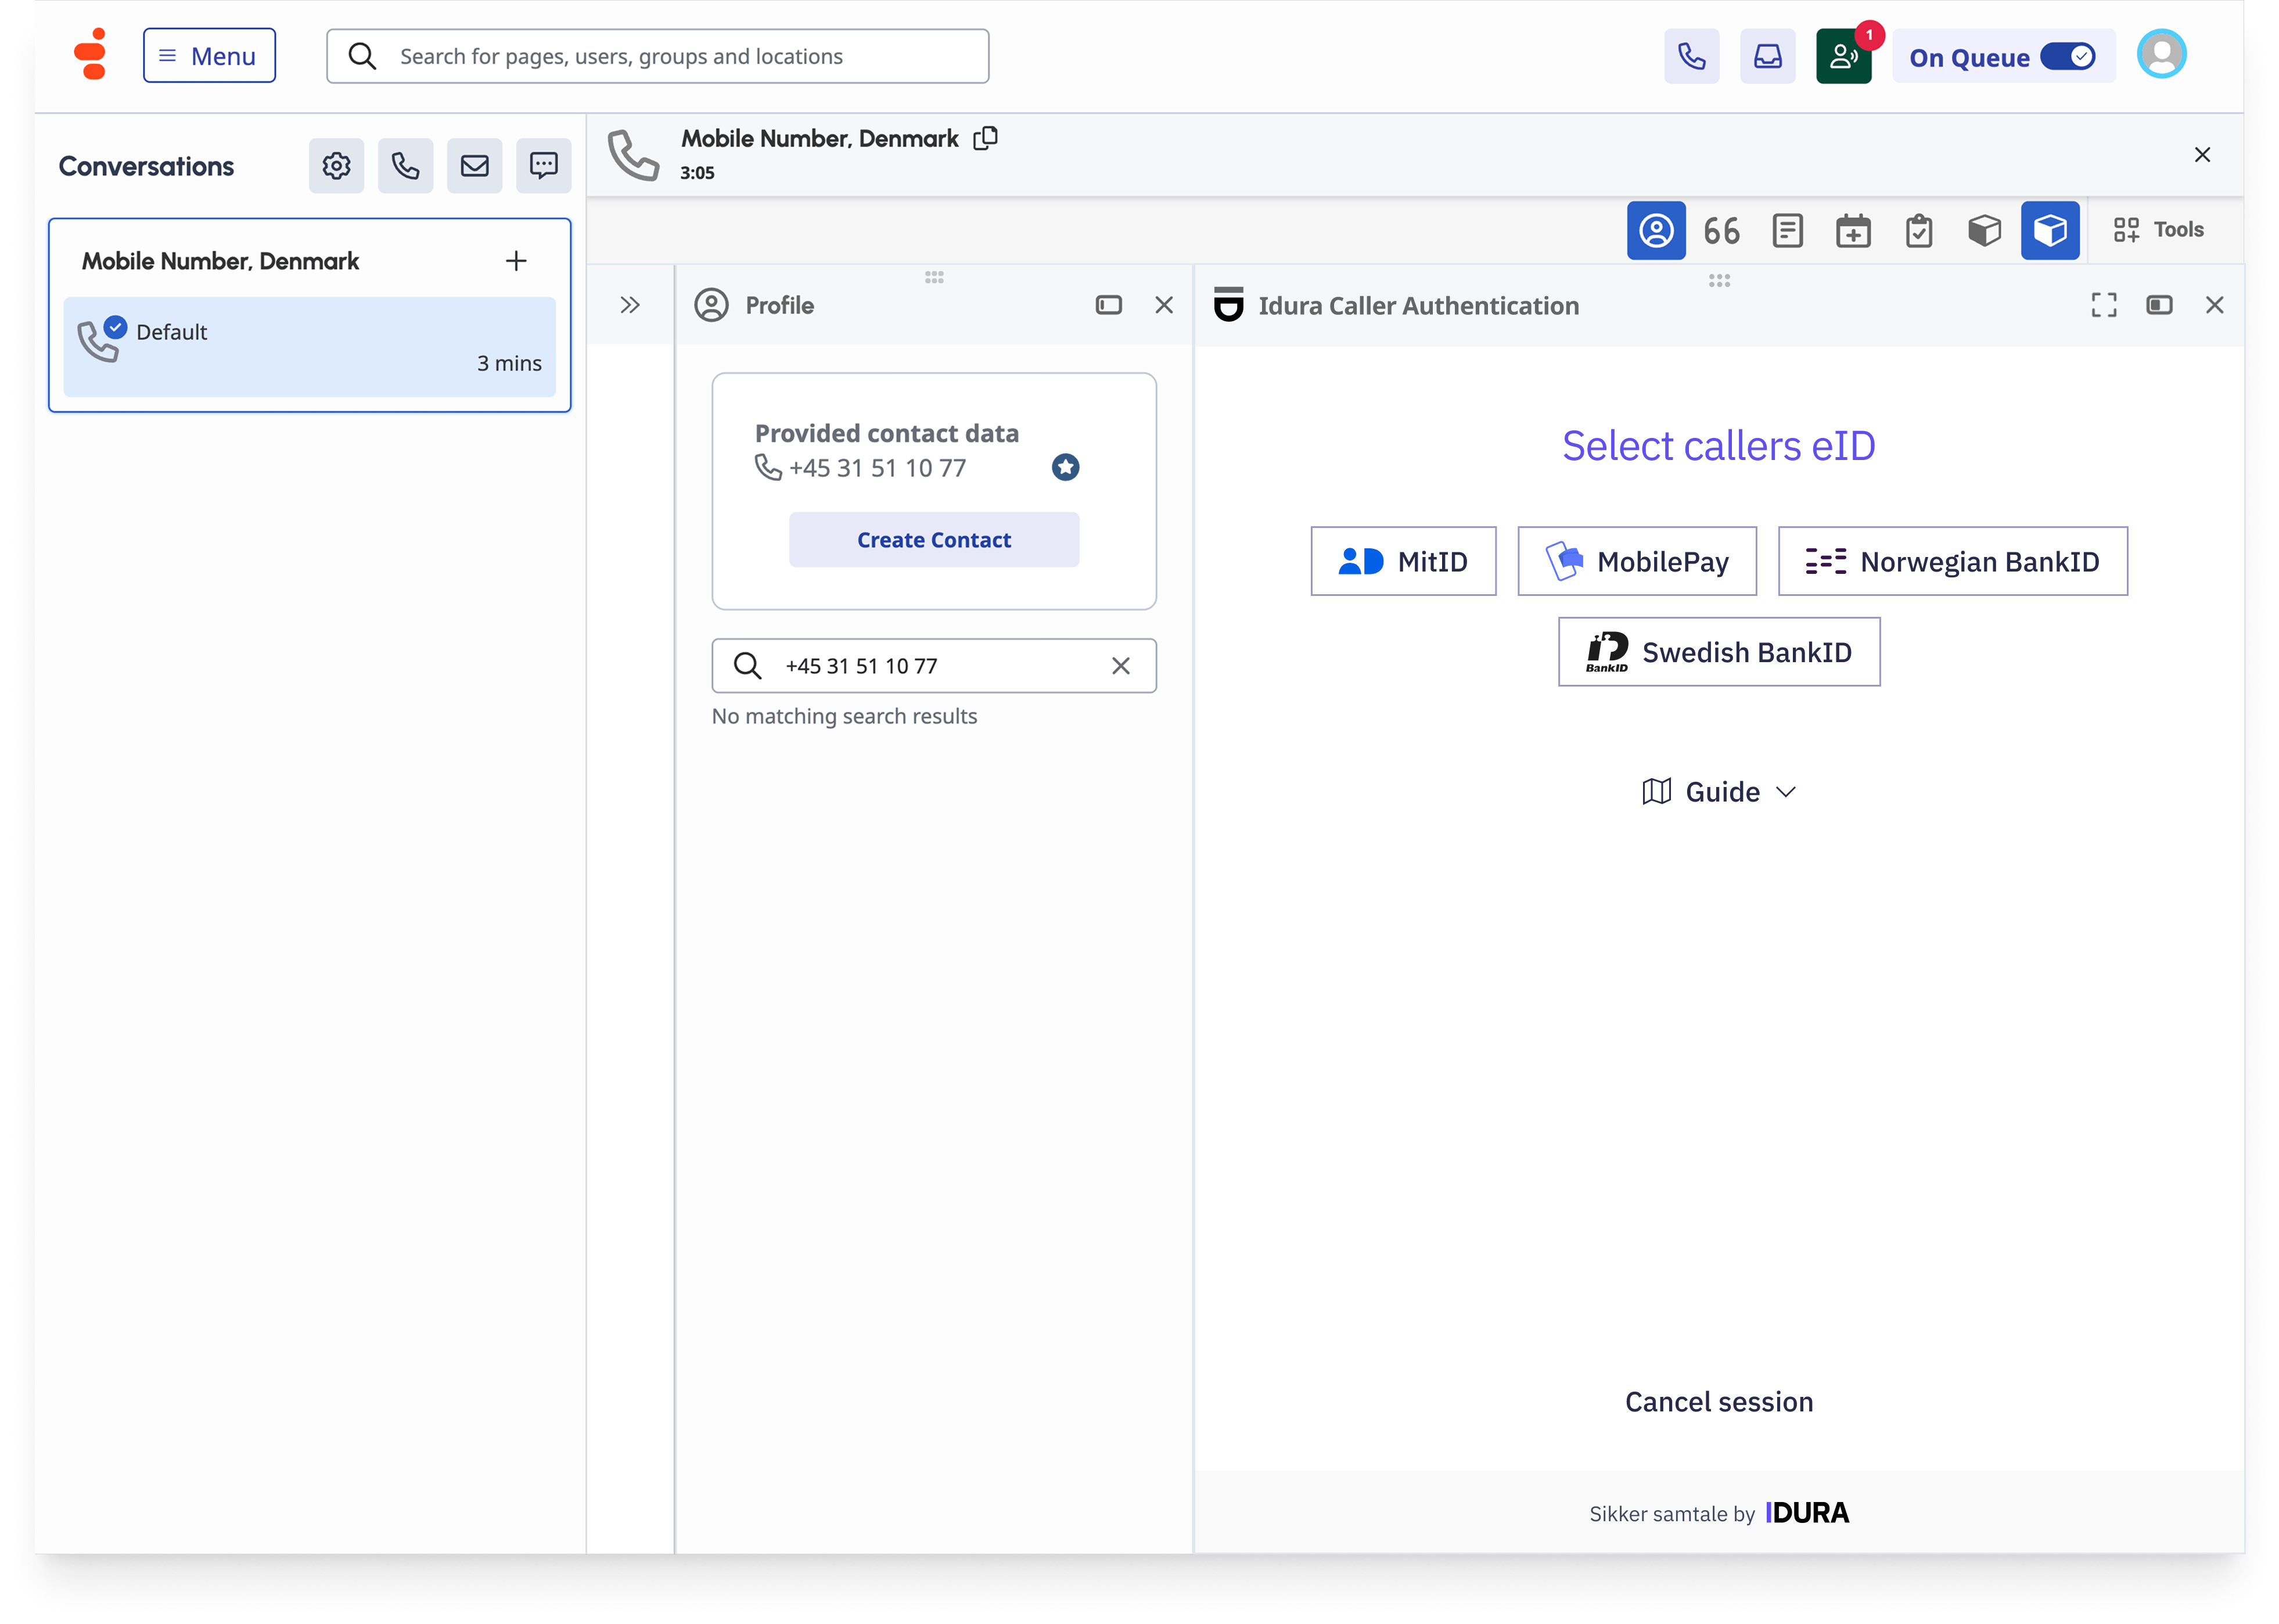The height and width of the screenshot is (1624, 2279).
Task: Open Conversations settings gear
Action: coord(336,166)
